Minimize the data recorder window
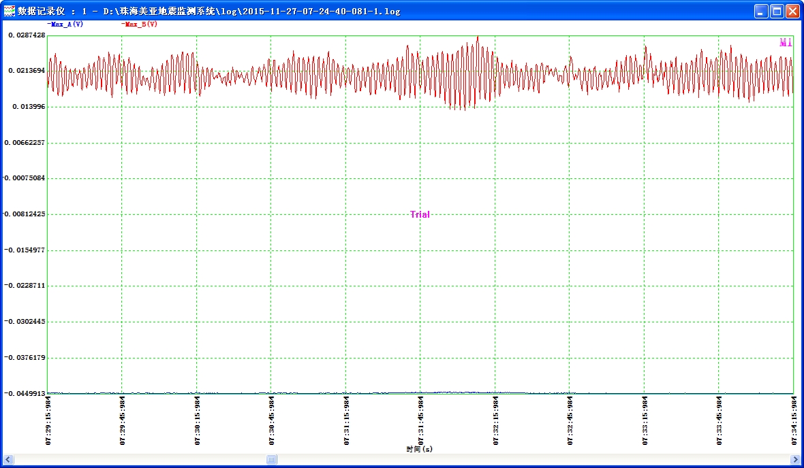The height and width of the screenshot is (468, 804). pyautogui.click(x=762, y=11)
